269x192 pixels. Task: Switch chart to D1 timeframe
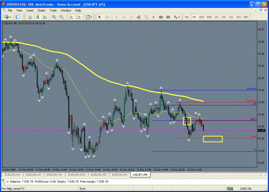(x=231, y=17)
